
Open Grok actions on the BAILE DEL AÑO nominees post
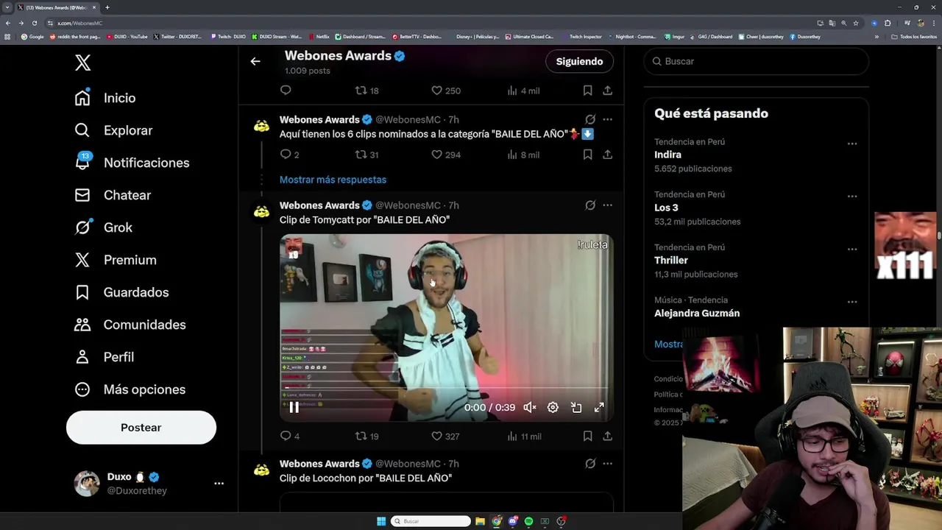coord(590,119)
